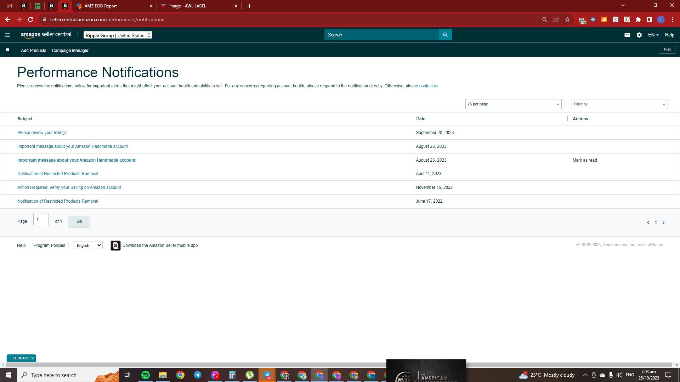The width and height of the screenshot is (680, 382).
Task: Click the magnifier search button
Action: (445, 35)
